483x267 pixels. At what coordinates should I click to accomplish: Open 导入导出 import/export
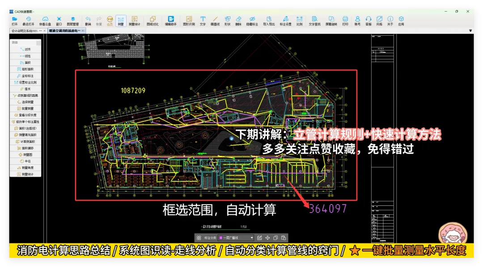point(269,21)
